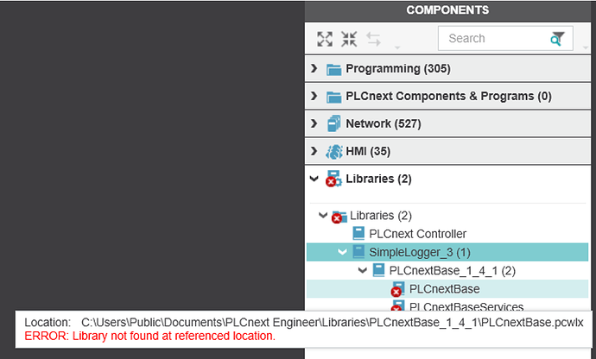596x359 pixels.
Task: Expand PLCnext Components & Programs section
Action: tap(314, 96)
